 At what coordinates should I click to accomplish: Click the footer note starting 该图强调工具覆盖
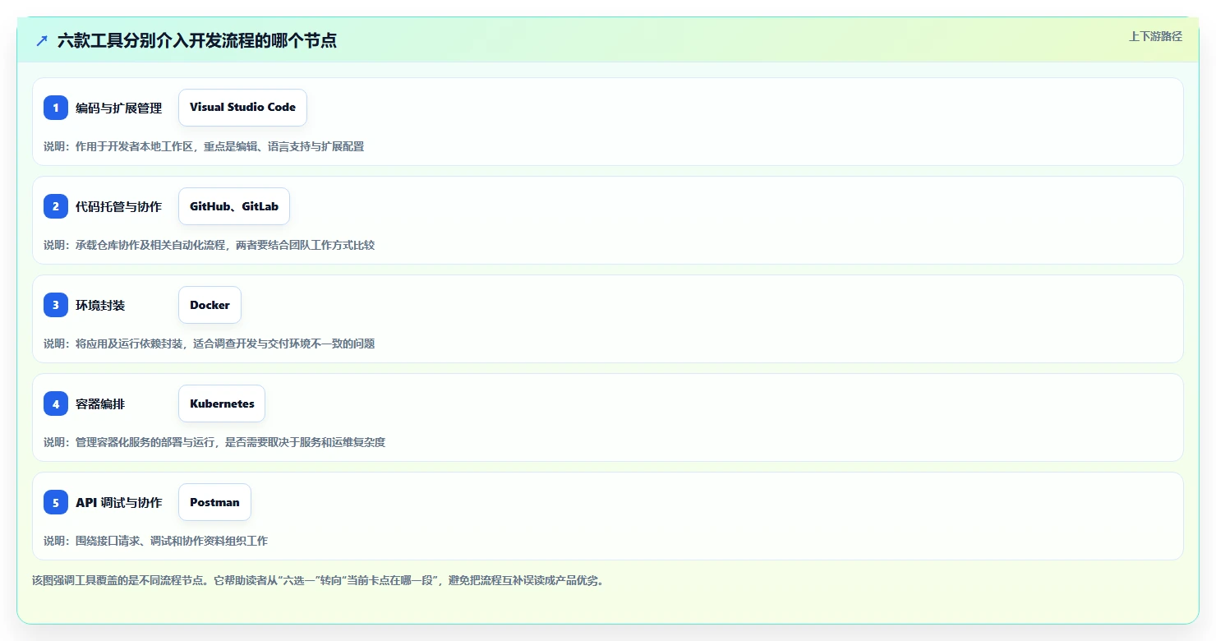(319, 580)
